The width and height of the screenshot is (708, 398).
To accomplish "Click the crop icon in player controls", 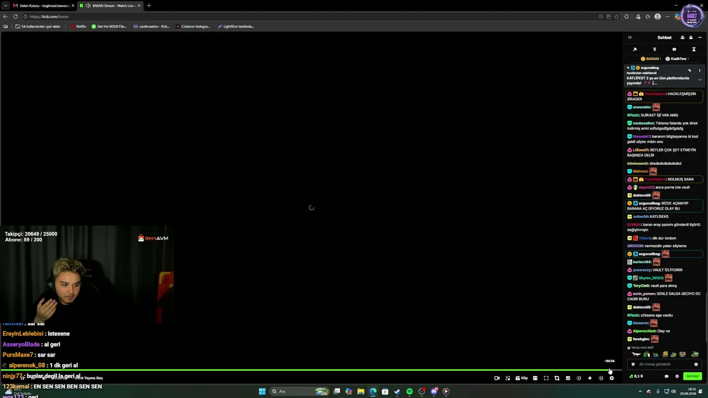I will coord(557,378).
